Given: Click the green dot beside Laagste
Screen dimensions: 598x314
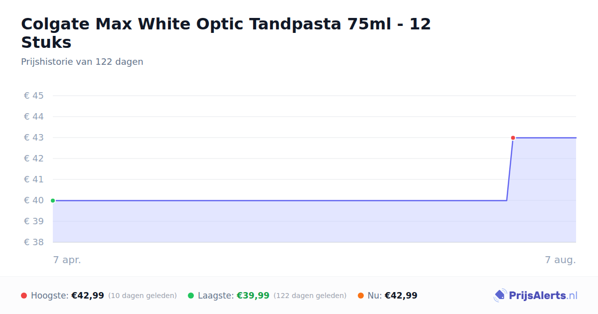Looking at the screenshot, I should [191, 296].
